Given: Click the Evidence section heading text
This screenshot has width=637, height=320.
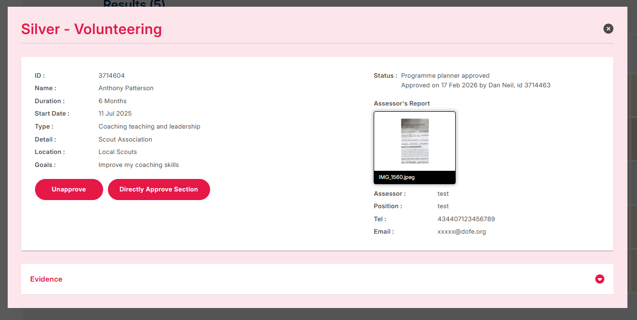Looking at the screenshot, I should [46, 279].
